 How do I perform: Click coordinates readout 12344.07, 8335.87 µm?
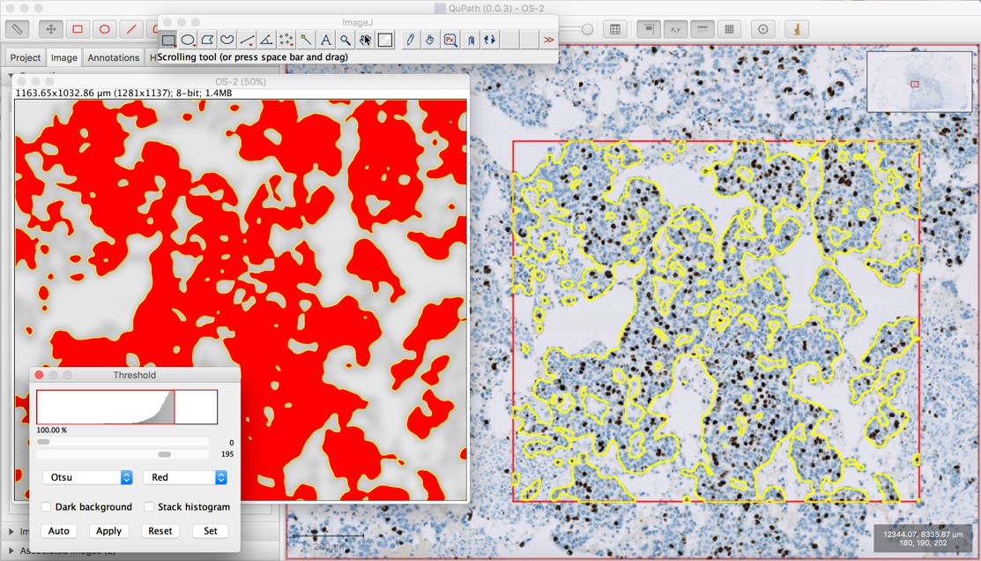[x=924, y=535]
